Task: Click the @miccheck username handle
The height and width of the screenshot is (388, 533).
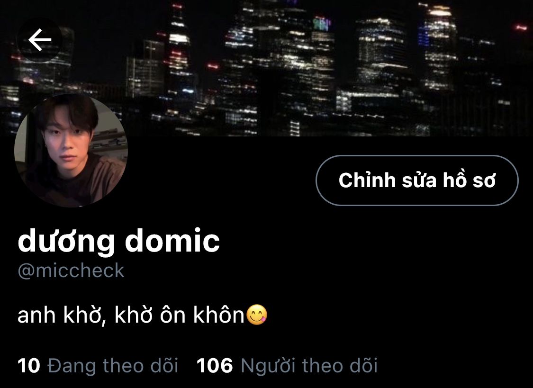Action: 71,271
